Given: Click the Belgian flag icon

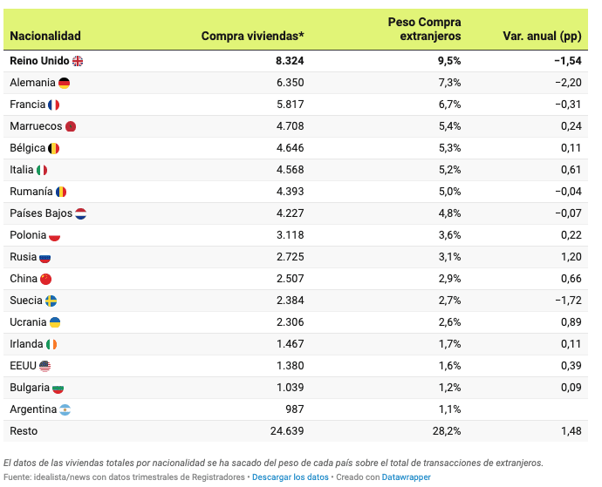Looking at the screenshot, I should pyautogui.click(x=53, y=148).
